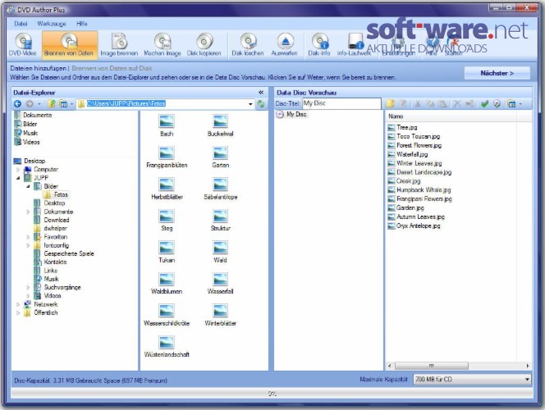Open the Image brennen tool
Image resolution: width=545 pixels, height=410 pixels.
click(119, 44)
